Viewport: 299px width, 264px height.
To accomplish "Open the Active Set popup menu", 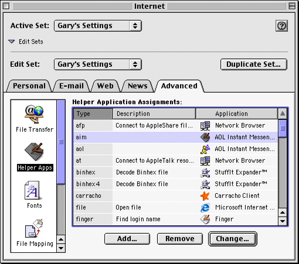I will pyautogui.click(x=98, y=26).
